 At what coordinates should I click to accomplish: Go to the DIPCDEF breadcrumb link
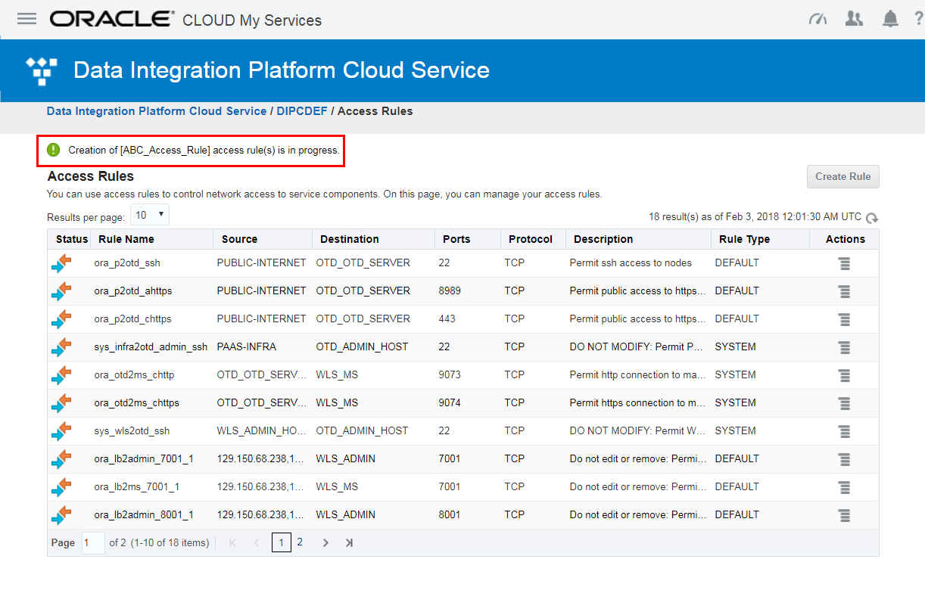tap(302, 111)
